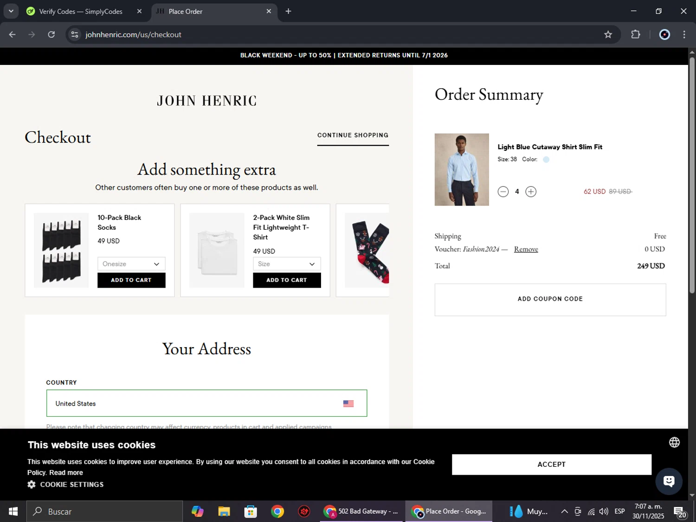Viewport: 696px width, 522px height.
Task: Switch to Place Order taskbar window
Action: click(449, 511)
